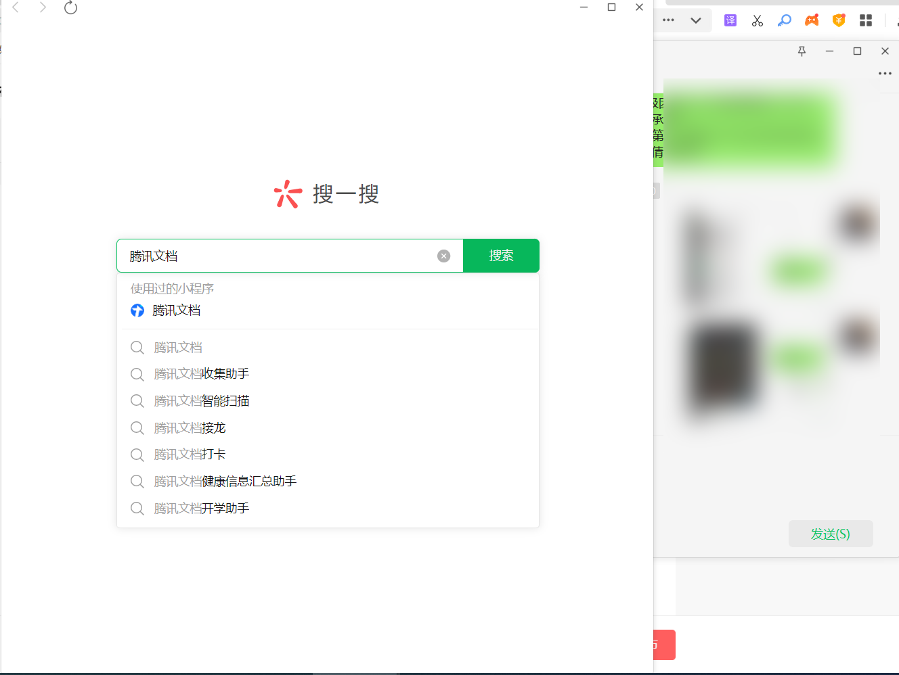Maximize the search window

[x=611, y=7]
